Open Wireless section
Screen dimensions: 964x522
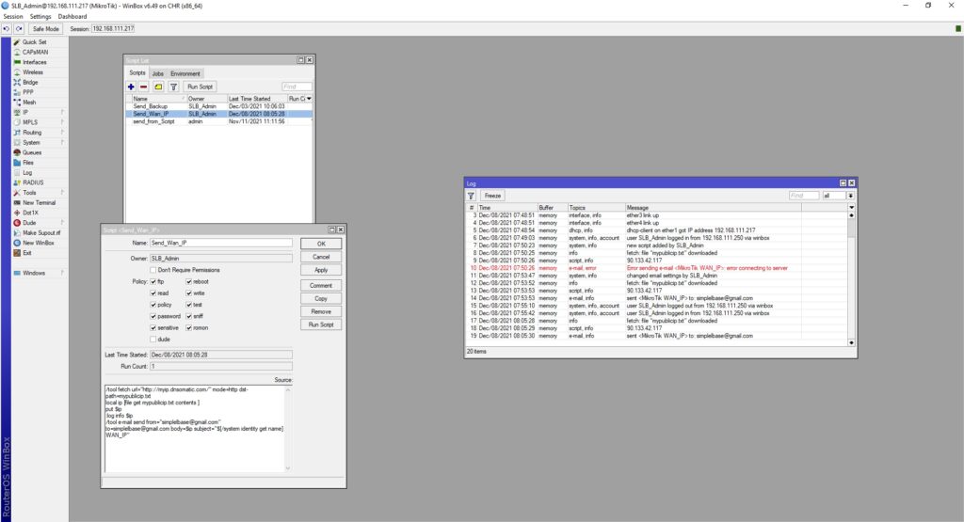click(x=33, y=72)
